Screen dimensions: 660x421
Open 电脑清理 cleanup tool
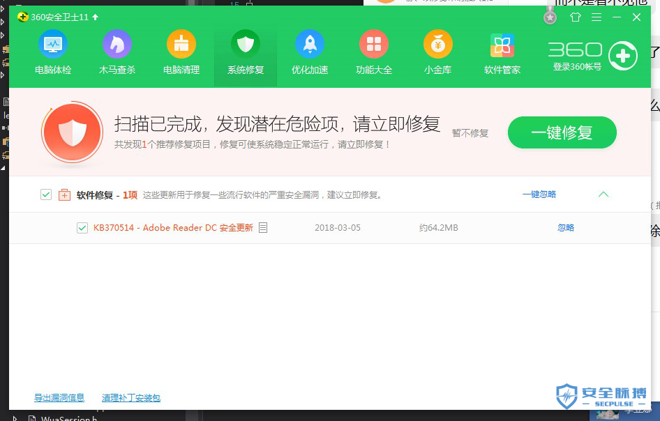(x=181, y=52)
